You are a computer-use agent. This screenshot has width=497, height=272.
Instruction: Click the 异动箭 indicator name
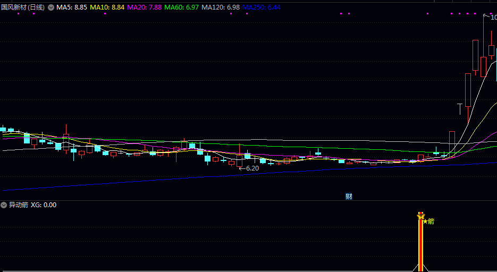(18, 205)
